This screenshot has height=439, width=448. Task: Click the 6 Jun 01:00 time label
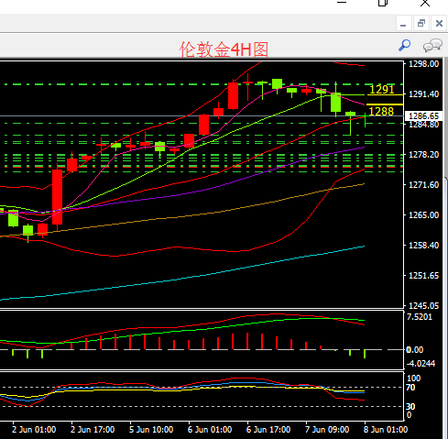210,430
